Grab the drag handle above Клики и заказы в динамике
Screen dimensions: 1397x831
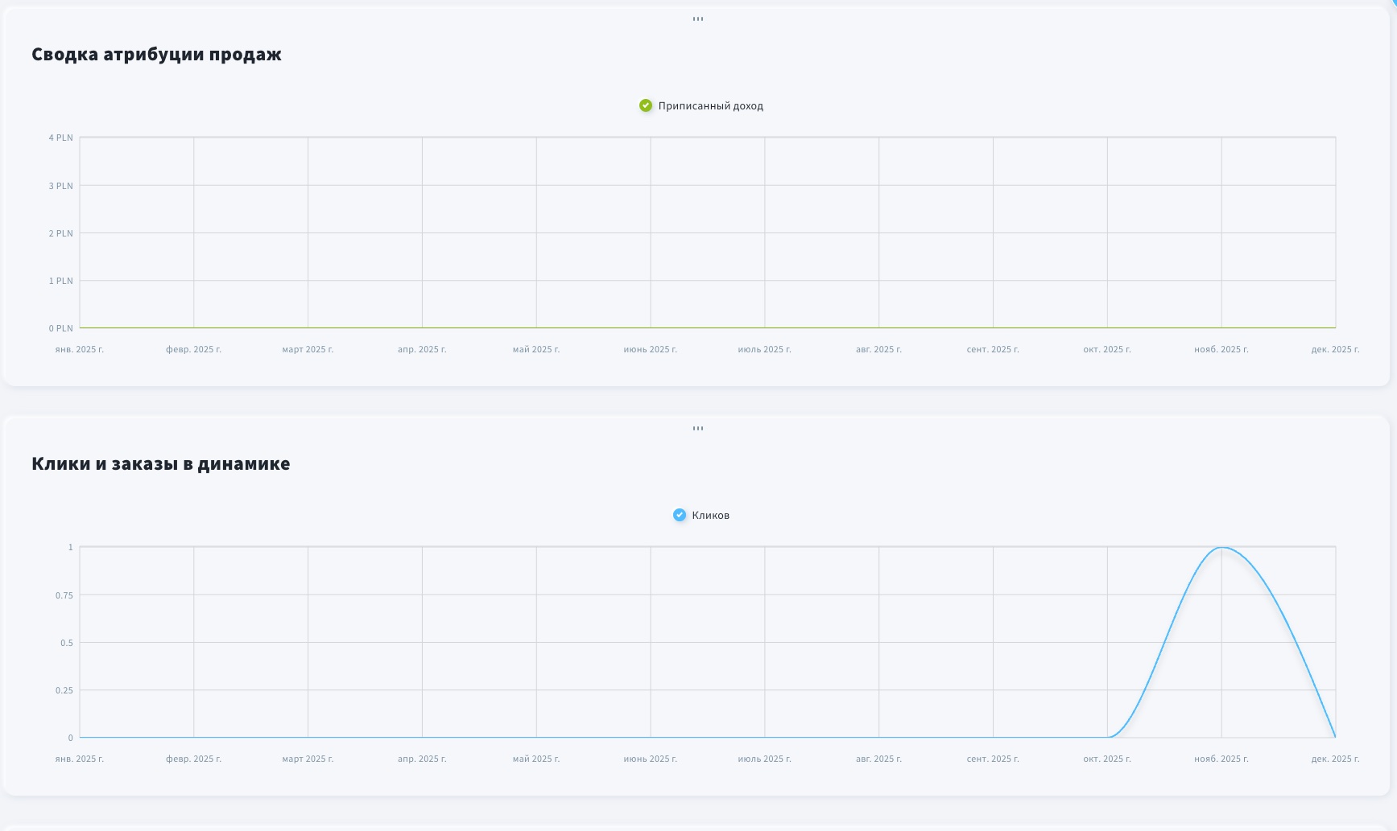pos(698,428)
